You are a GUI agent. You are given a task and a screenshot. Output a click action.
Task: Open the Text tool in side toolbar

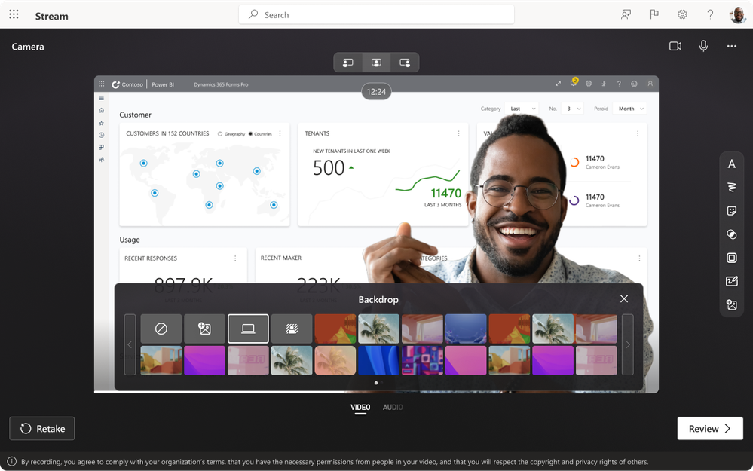(731, 164)
